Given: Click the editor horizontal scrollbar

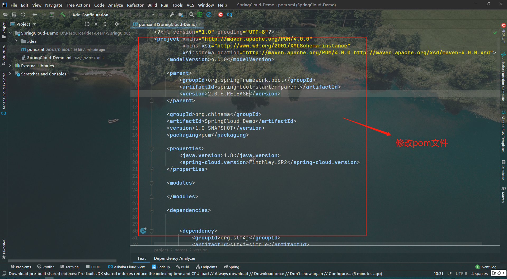Looking at the screenshot, I should pos(318,244).
